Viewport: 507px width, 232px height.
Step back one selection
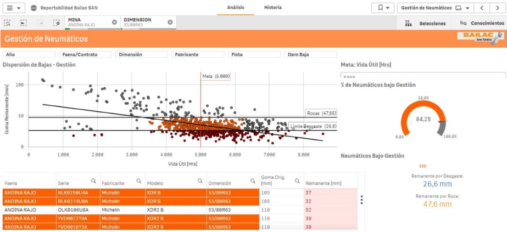(24, 22)
